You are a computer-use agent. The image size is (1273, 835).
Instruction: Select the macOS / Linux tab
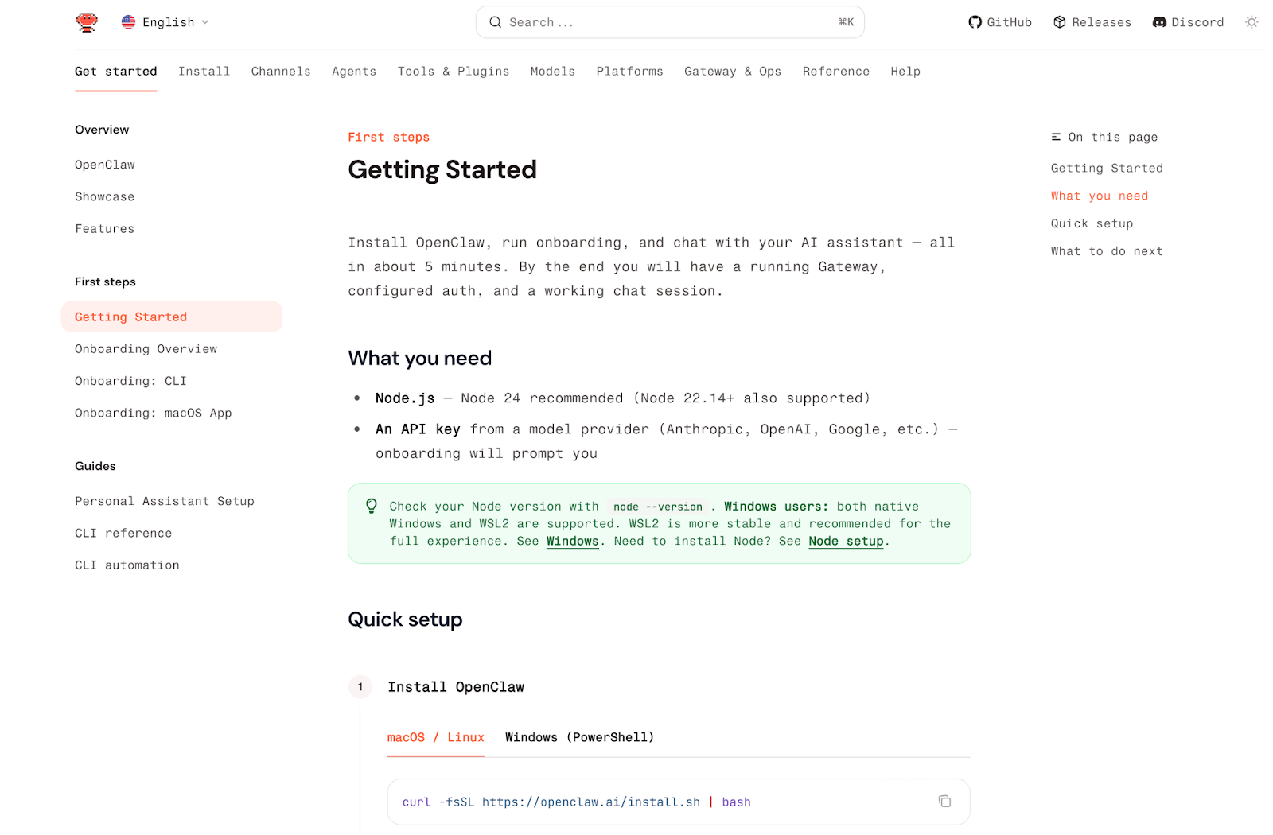point(435,737)
